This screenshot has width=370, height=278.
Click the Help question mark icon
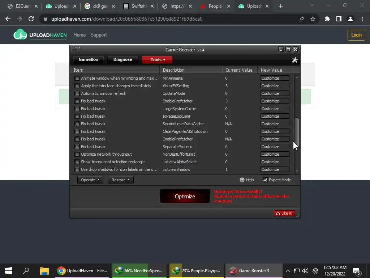click(x=242, y=180)
